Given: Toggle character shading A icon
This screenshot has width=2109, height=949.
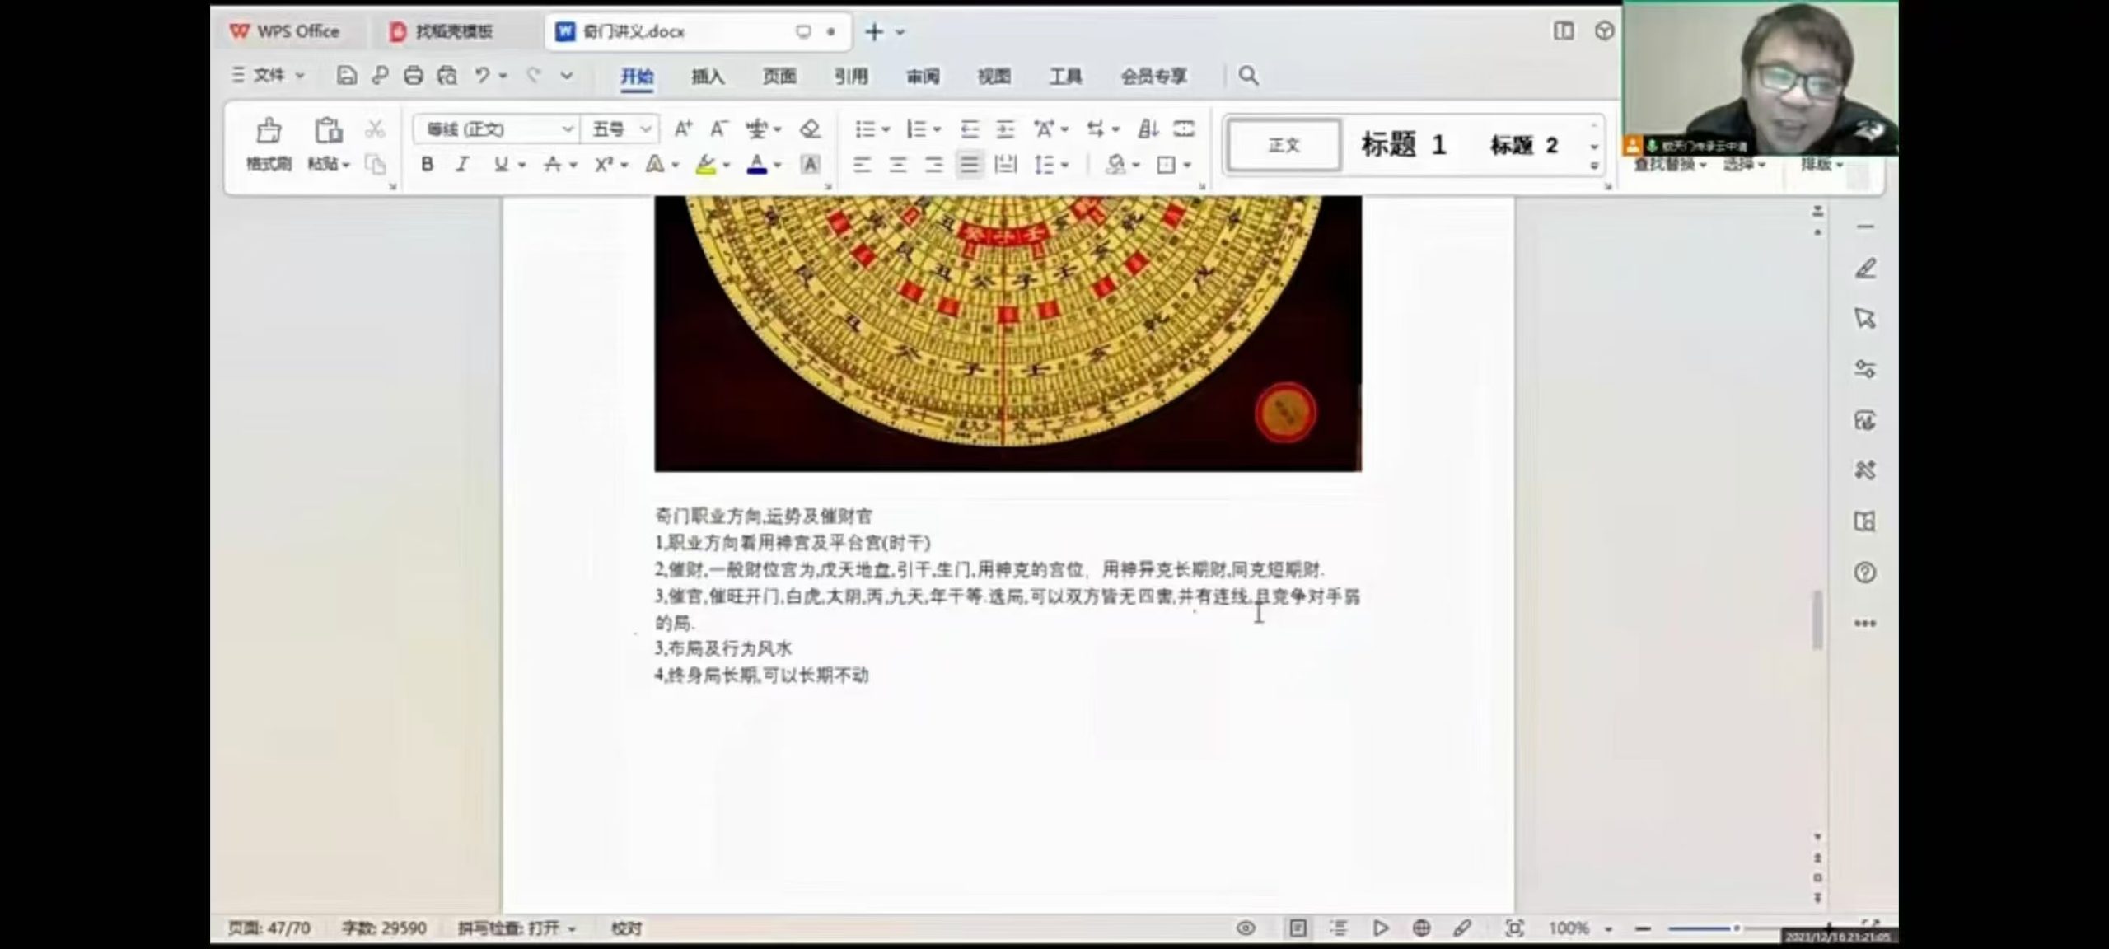Looking at the screenshot, I should 810,164.
